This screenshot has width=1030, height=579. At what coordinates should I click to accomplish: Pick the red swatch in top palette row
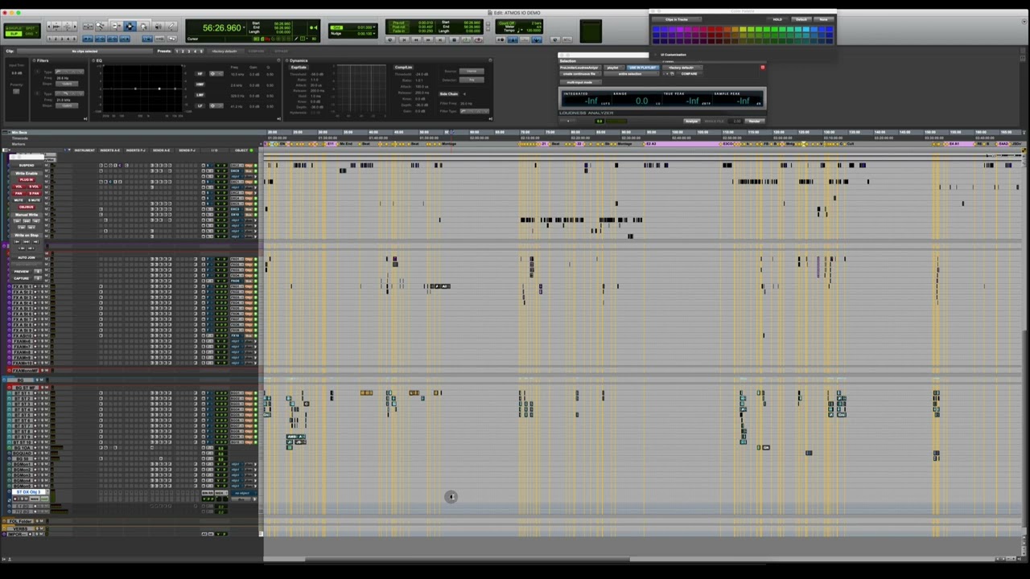[x=711, y=29]
